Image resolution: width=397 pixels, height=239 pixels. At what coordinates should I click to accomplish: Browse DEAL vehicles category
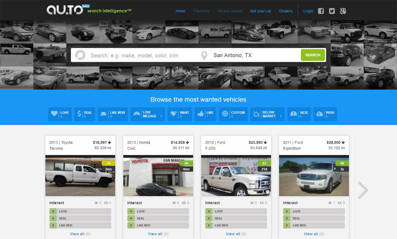pyautogui.click(x=85, y=114)
